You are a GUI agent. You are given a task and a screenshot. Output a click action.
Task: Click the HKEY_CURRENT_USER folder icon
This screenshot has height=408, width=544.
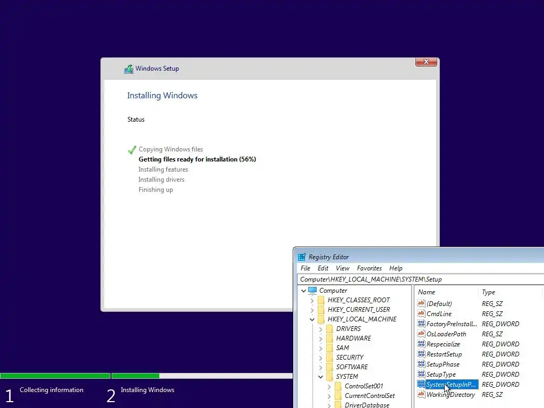pyautogui.click(x=321, y=310)
